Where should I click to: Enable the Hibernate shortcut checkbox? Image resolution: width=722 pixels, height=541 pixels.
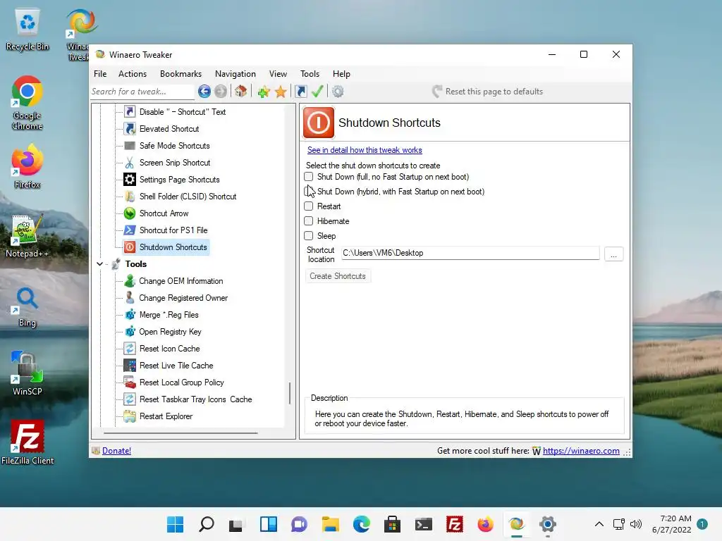pyautogui.click(x=309, y=220)
